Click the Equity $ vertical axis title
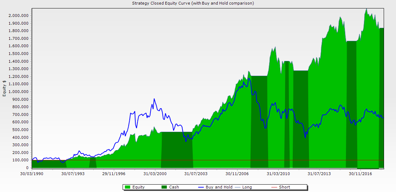396x192 pixels. click(4, 88)
